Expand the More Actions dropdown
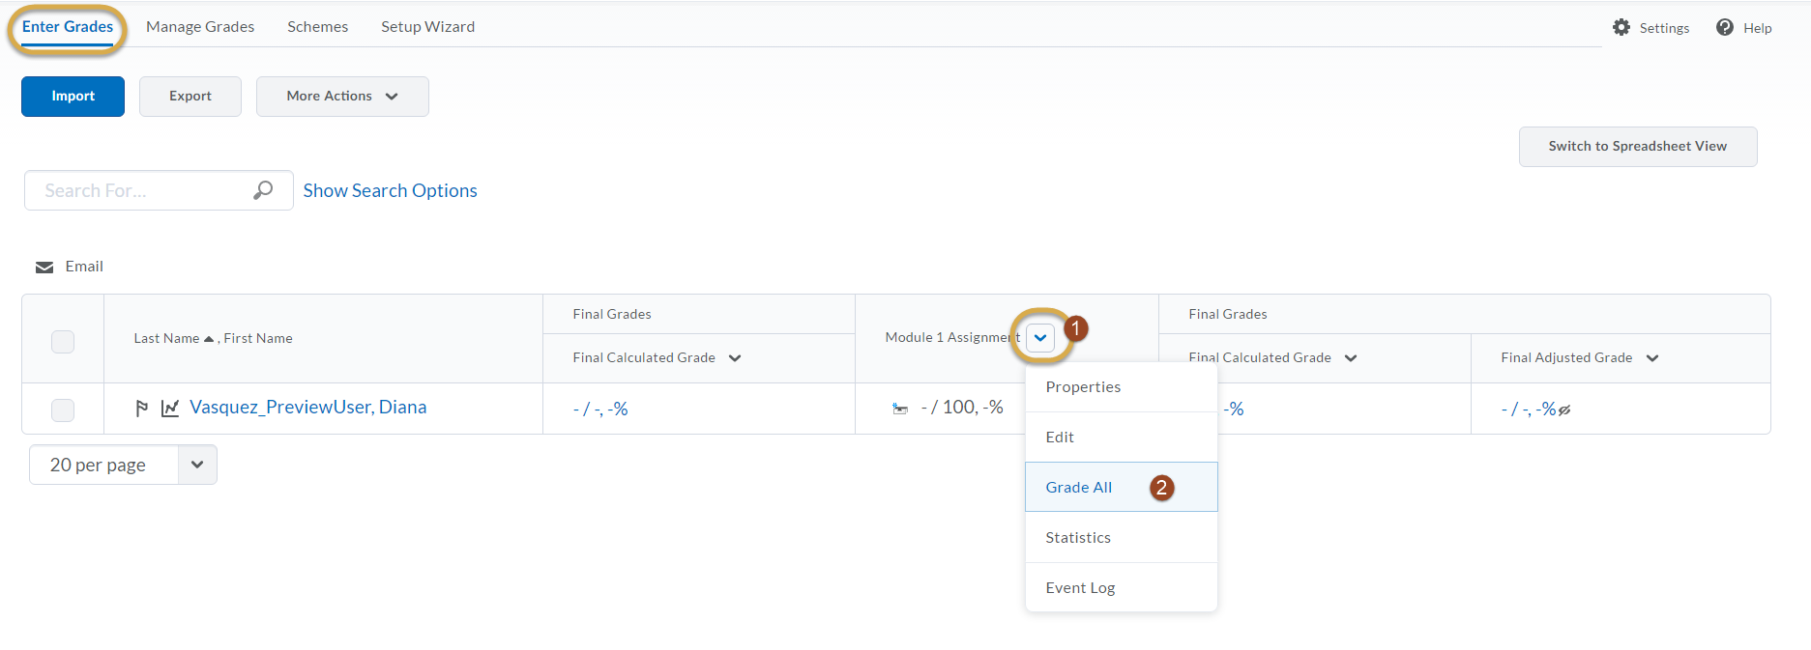The width and height of the screenshot is (1811, 650). (x=342, y=97)
